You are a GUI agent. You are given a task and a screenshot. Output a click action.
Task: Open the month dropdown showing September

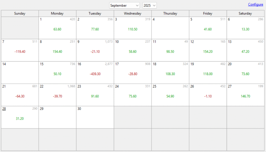coord(124,5)
